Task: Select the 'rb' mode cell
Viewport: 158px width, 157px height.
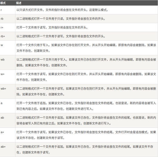Action: (7, 19)
